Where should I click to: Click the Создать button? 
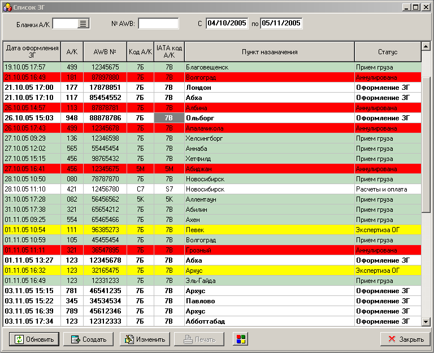[89, 339]
